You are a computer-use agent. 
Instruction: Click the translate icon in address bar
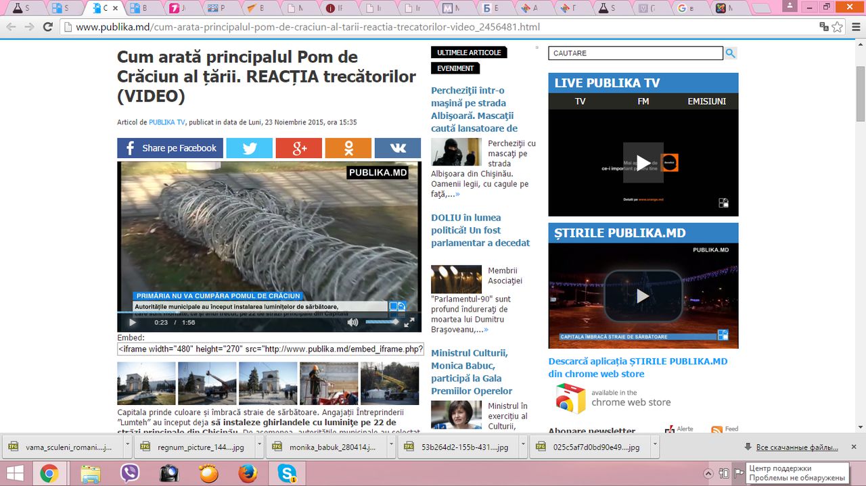(823, 27)
